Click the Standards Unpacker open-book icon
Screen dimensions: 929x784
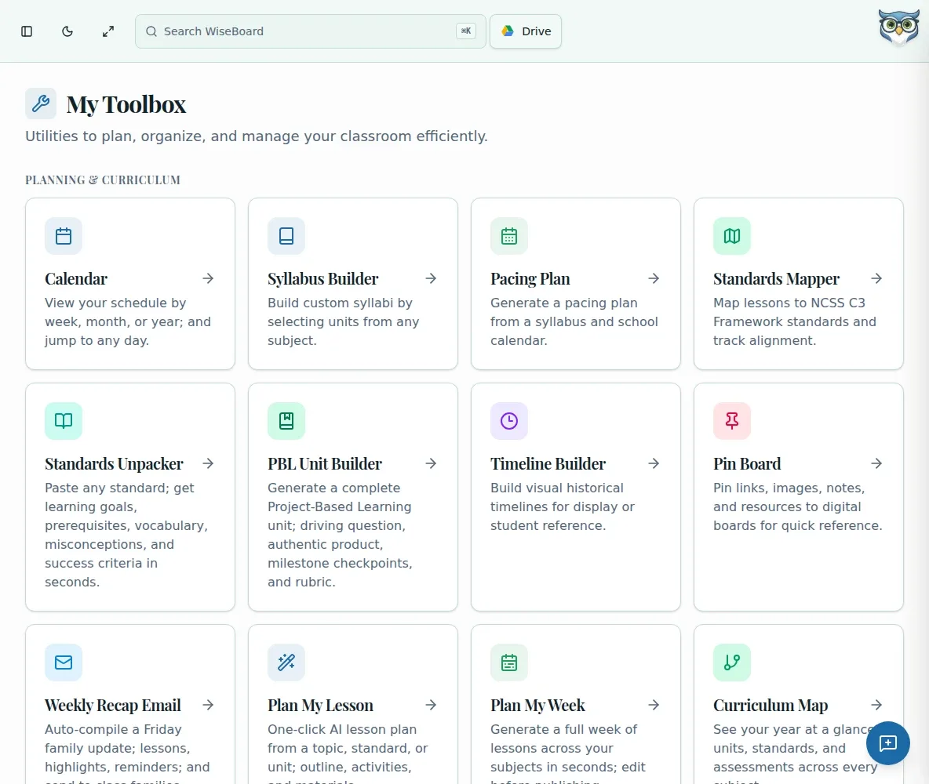click(64, 420)
